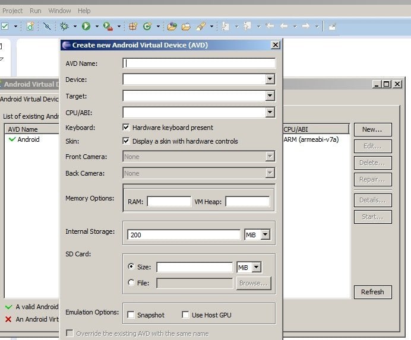Image resolution: width=411 pixels, height=340 pixels.
Task: Click the ARM (armeabi-v7a) cell
Action: (x=311, y=139)
